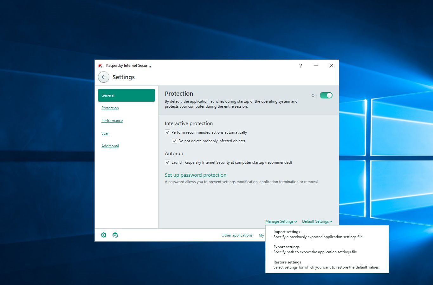Click the Kaspersky logo in title bar

coord(100,66)
